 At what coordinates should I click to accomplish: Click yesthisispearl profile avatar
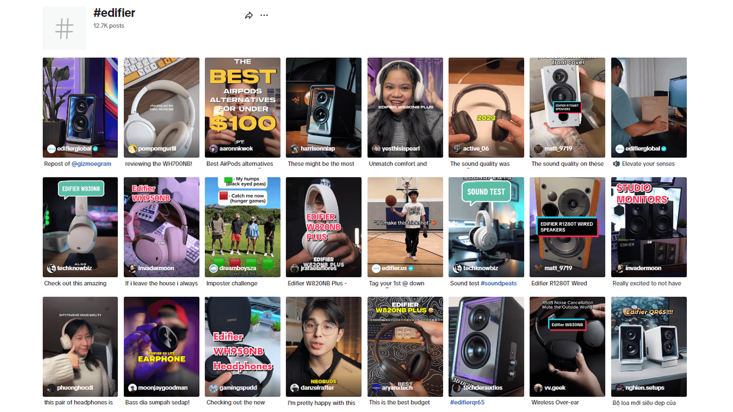[x=376, y=149]
